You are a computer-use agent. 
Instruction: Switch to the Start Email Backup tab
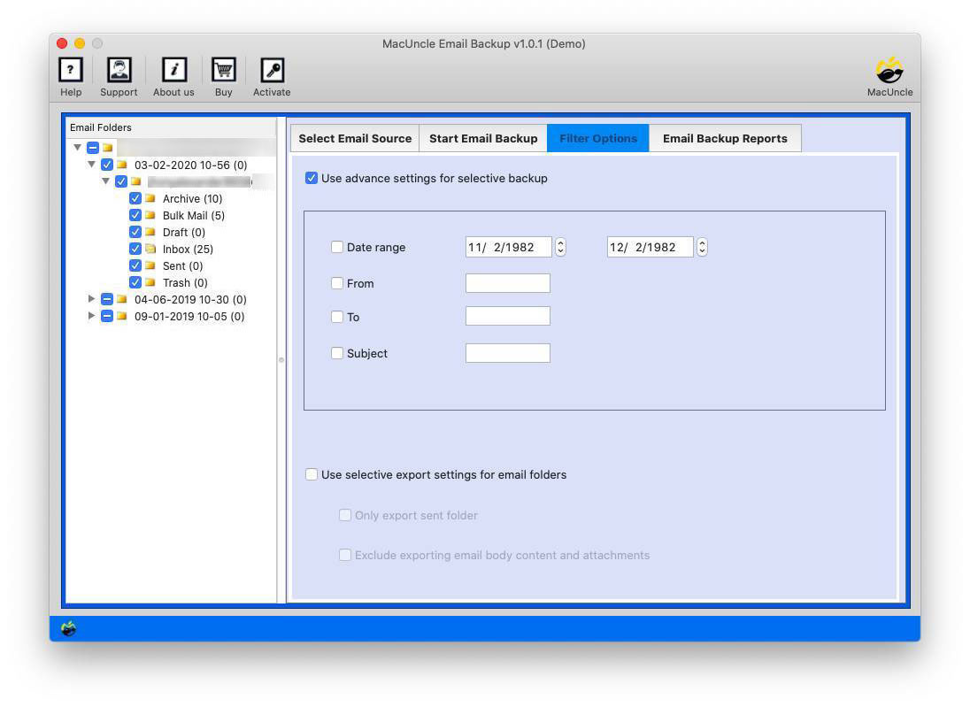click(x=483, y=138)
